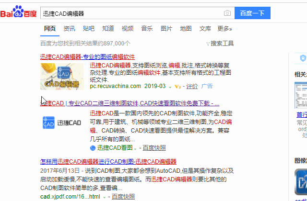The width and height of the screenshot is (307, 201).
Task: Click the 广告 label
Action: point(207,86)
